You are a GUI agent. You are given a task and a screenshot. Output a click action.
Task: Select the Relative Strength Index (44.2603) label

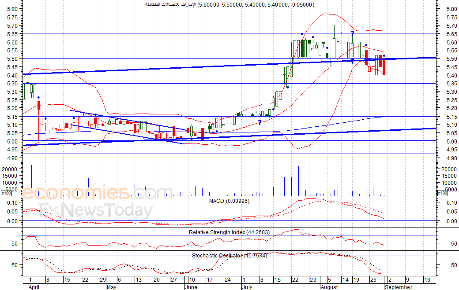[229, 232]
